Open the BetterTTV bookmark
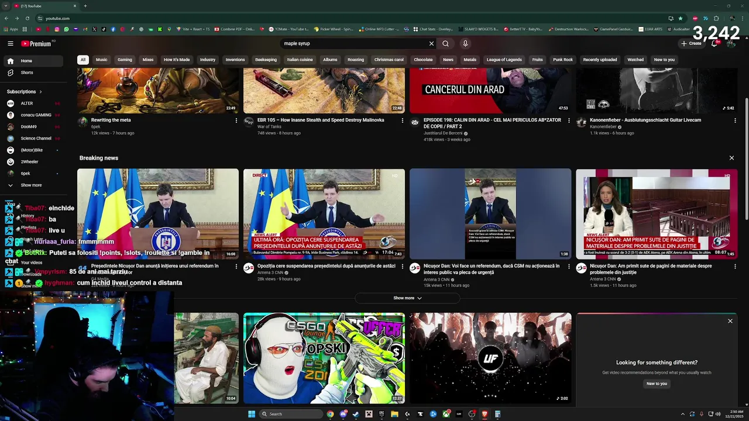Viewport: 749px width, 421px height. pyautogui.click(x=523, y=29)
